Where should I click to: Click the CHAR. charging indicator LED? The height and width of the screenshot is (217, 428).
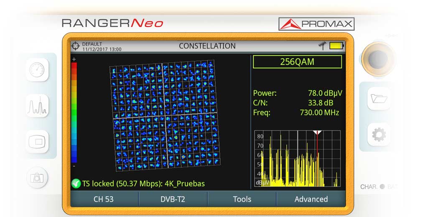tap(382, 187)
